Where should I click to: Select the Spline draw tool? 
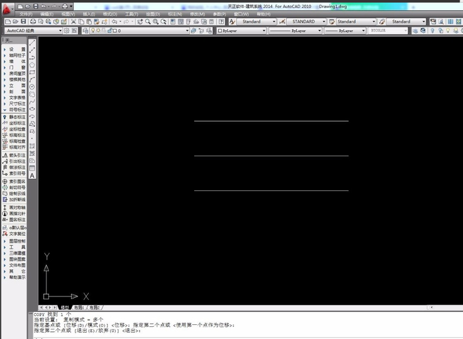[32, 102]
